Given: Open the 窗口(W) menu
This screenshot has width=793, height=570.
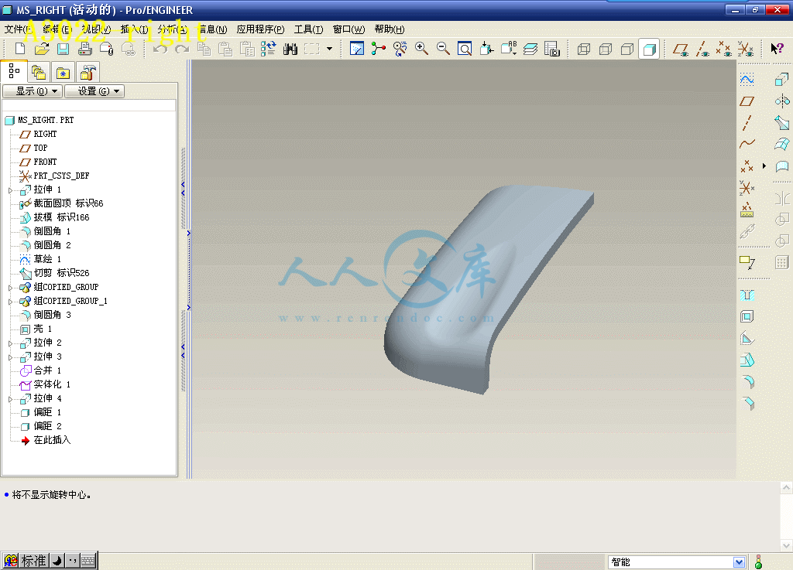Looking at the screenshot, I should 349,29.
